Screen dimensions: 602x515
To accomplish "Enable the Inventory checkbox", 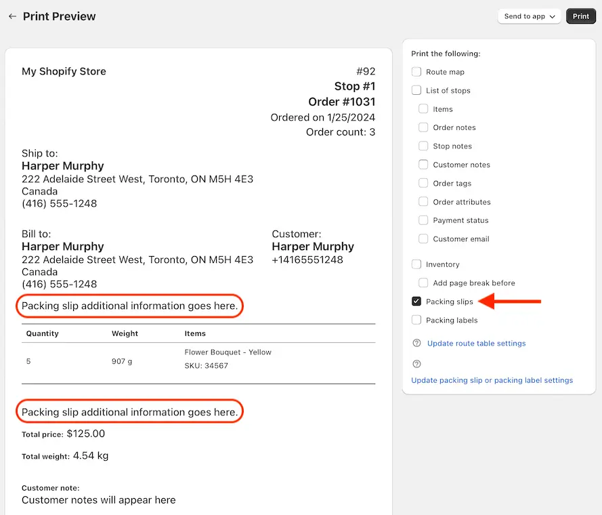I will [x=416, y=264].
